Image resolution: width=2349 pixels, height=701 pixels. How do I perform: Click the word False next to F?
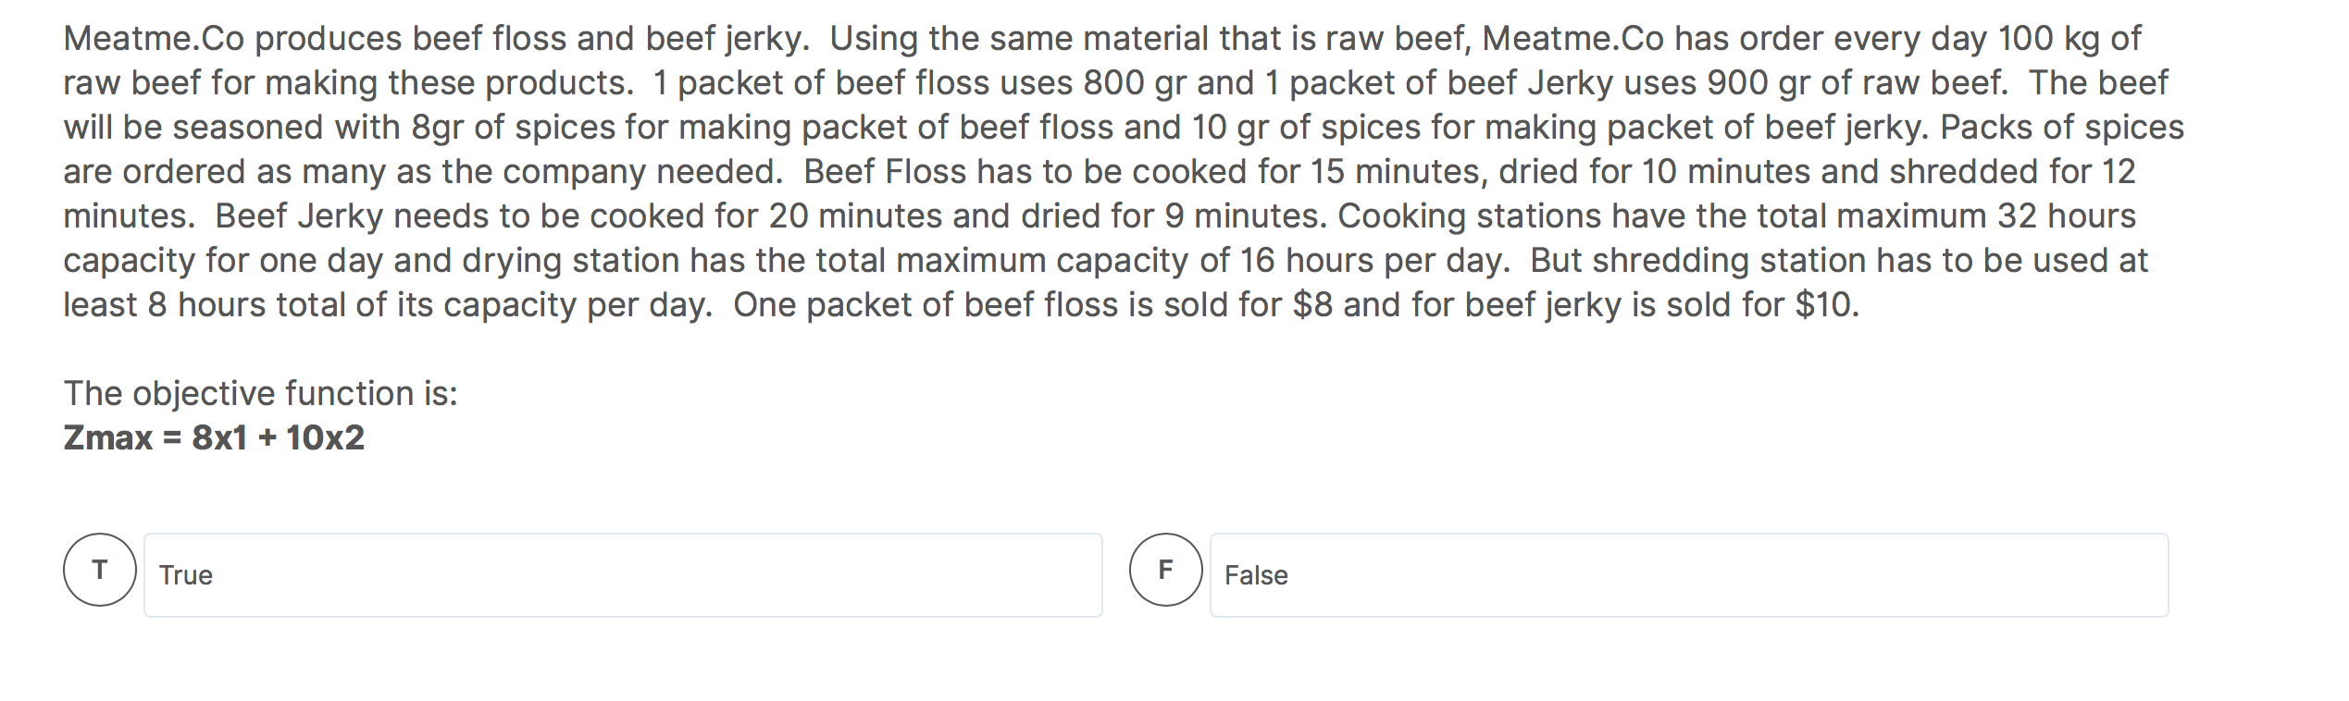(1255, 576)
